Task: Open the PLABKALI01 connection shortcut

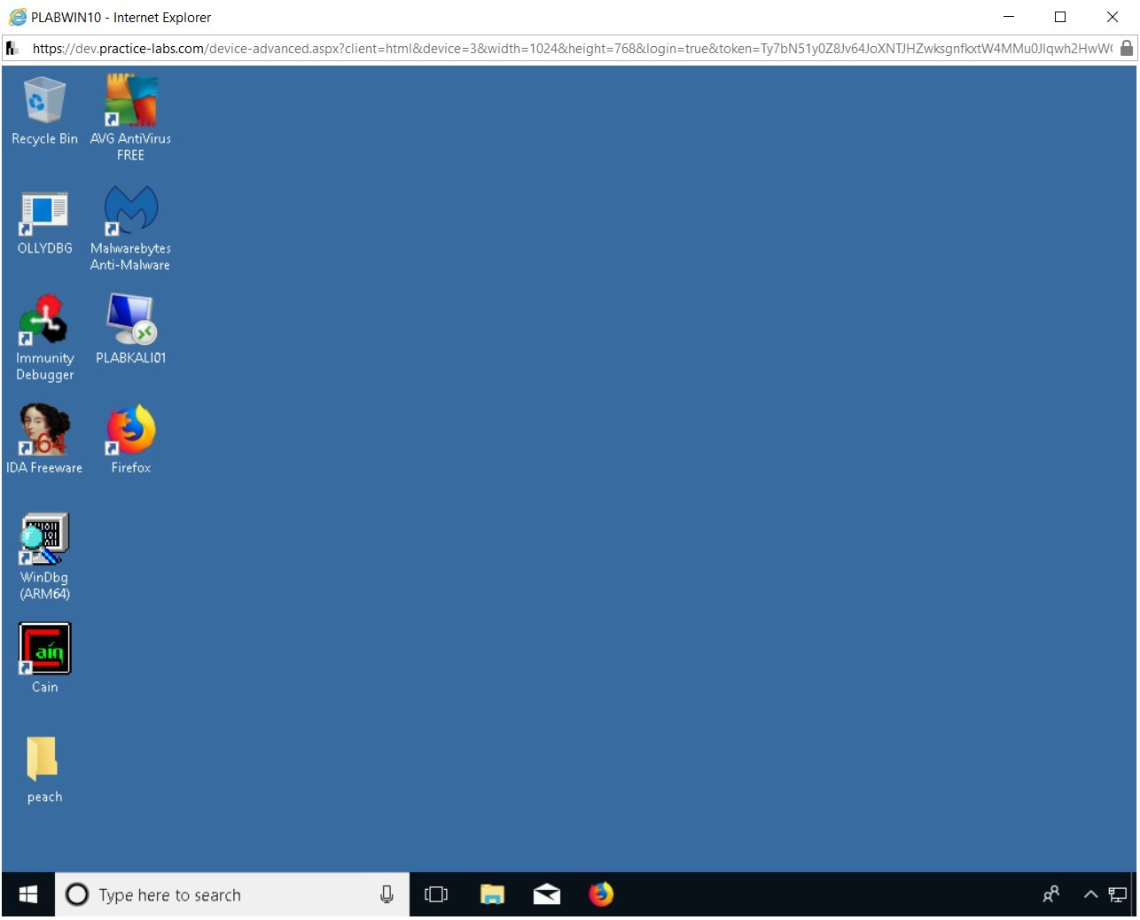Action: coord(130,319)
